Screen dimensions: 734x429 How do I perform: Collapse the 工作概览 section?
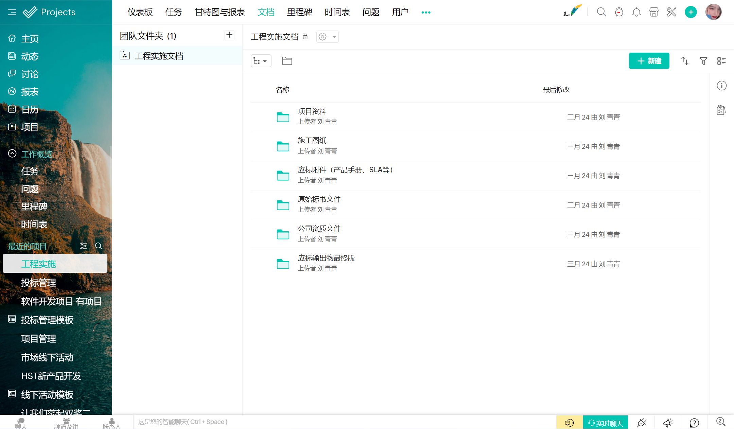click(12, 154)
